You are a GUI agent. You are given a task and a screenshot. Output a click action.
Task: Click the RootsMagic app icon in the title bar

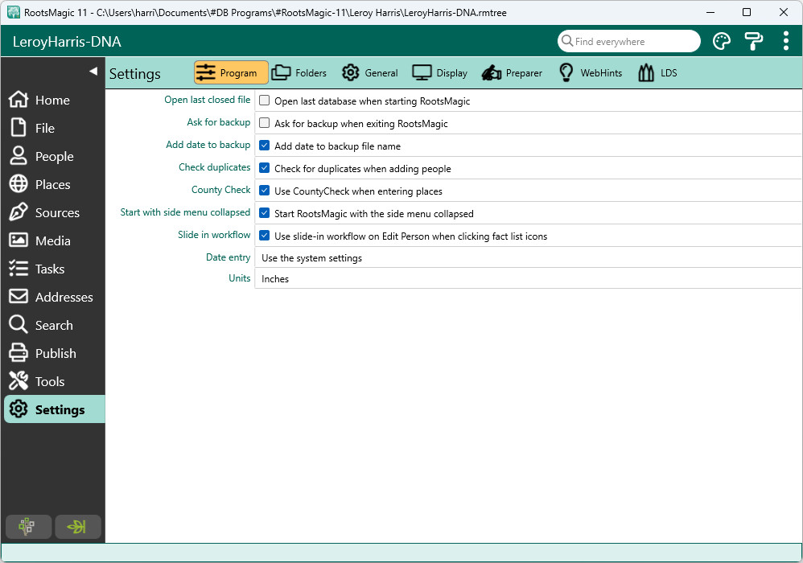[14, 12]
